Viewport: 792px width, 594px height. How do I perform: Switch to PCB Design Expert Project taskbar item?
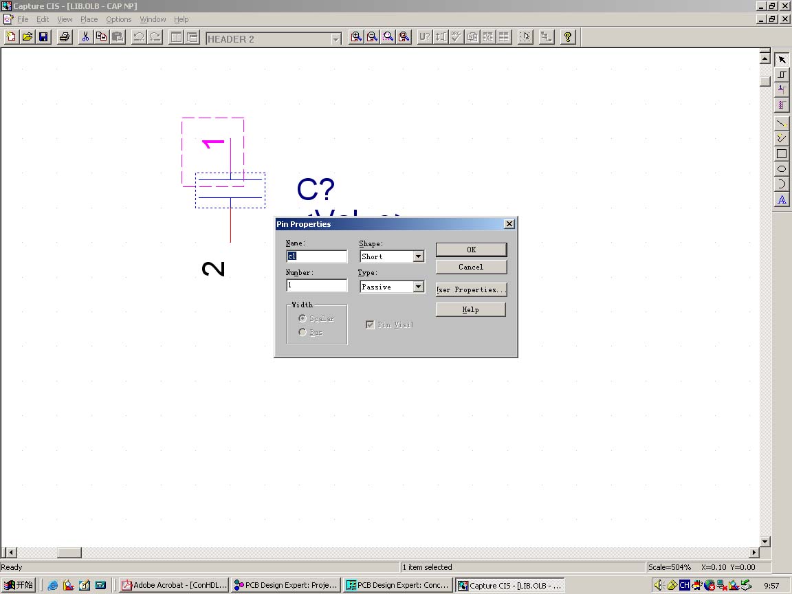pos(286,585)
